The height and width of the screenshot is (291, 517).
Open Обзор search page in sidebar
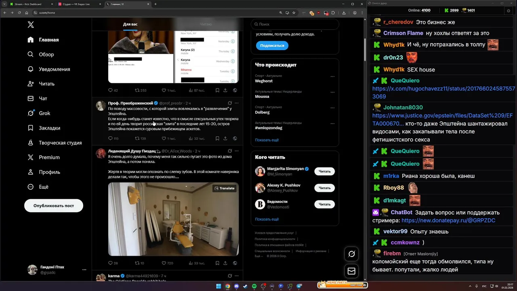click(41, 55)
